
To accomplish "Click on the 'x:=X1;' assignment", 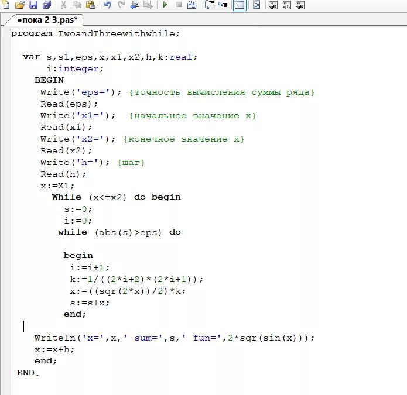I will (x=57, y=186).
